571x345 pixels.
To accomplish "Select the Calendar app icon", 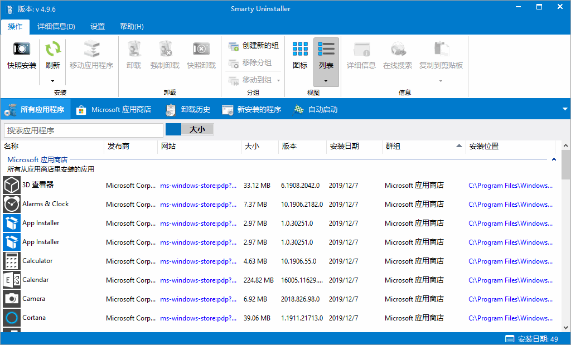I will pos(12,279).
